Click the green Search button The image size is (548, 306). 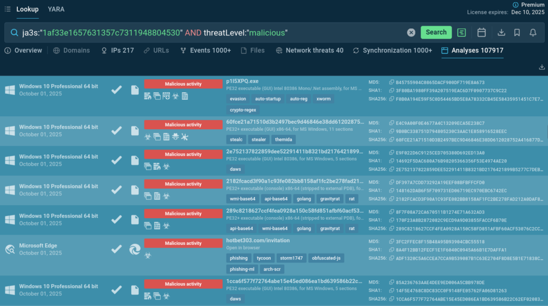[x=436, y=32]
